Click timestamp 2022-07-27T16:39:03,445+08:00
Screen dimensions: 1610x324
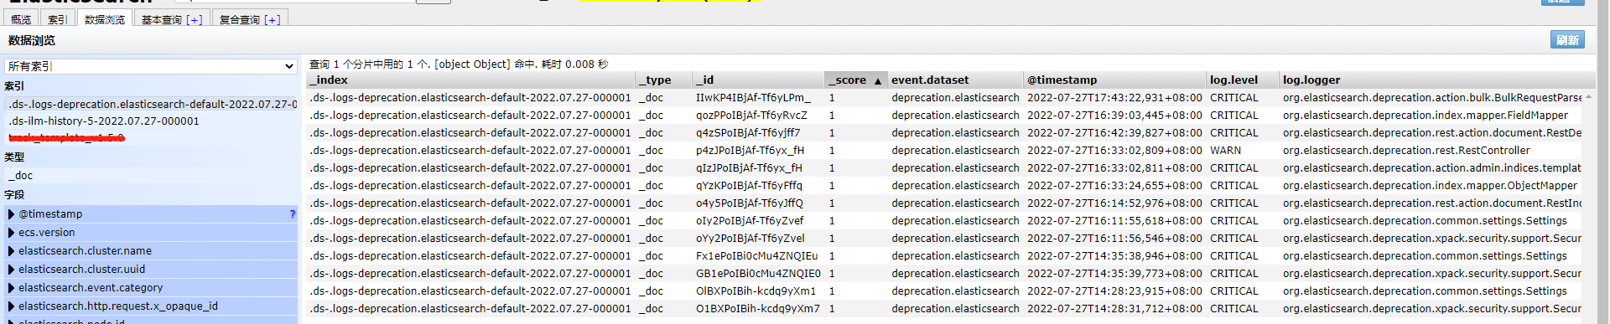(1114, 116)
